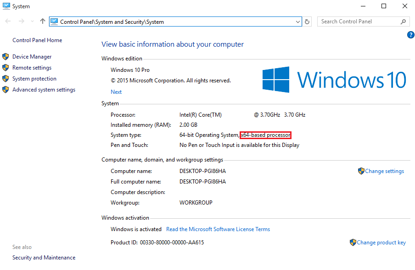The image size is (415, 270).
Task: Maximize the System window
Action: click(x=384, y=6)
